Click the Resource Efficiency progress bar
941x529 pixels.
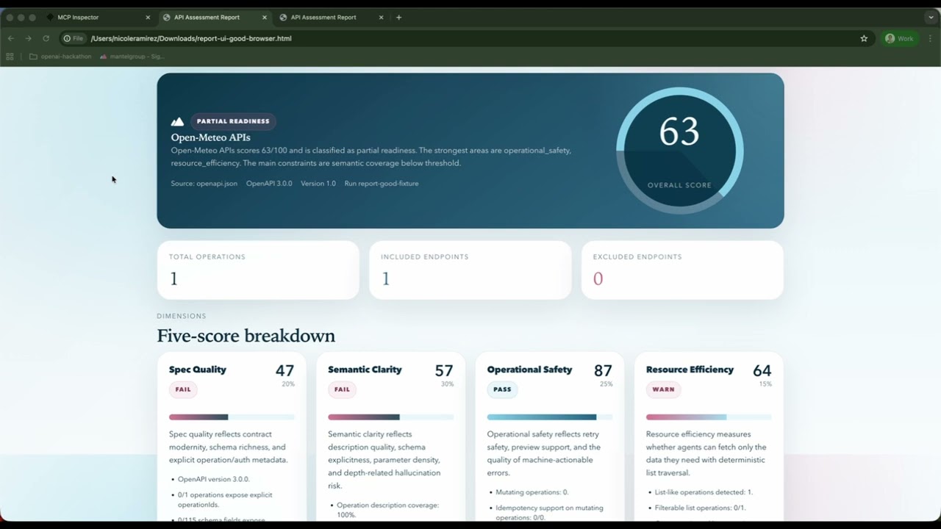(x=709, y=417)
